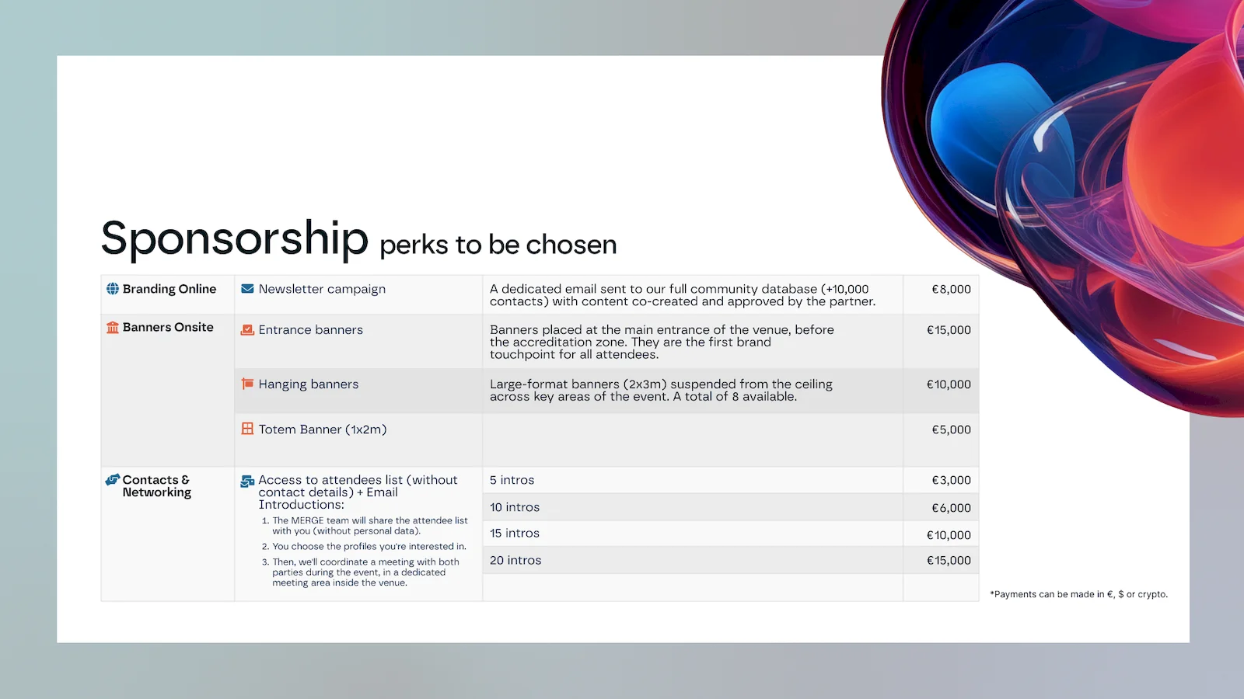Image resolution: width=1244 pixels, height=699 pixels.
Task: Select the Totem Banner grid icon
Action: click(247, 429)
